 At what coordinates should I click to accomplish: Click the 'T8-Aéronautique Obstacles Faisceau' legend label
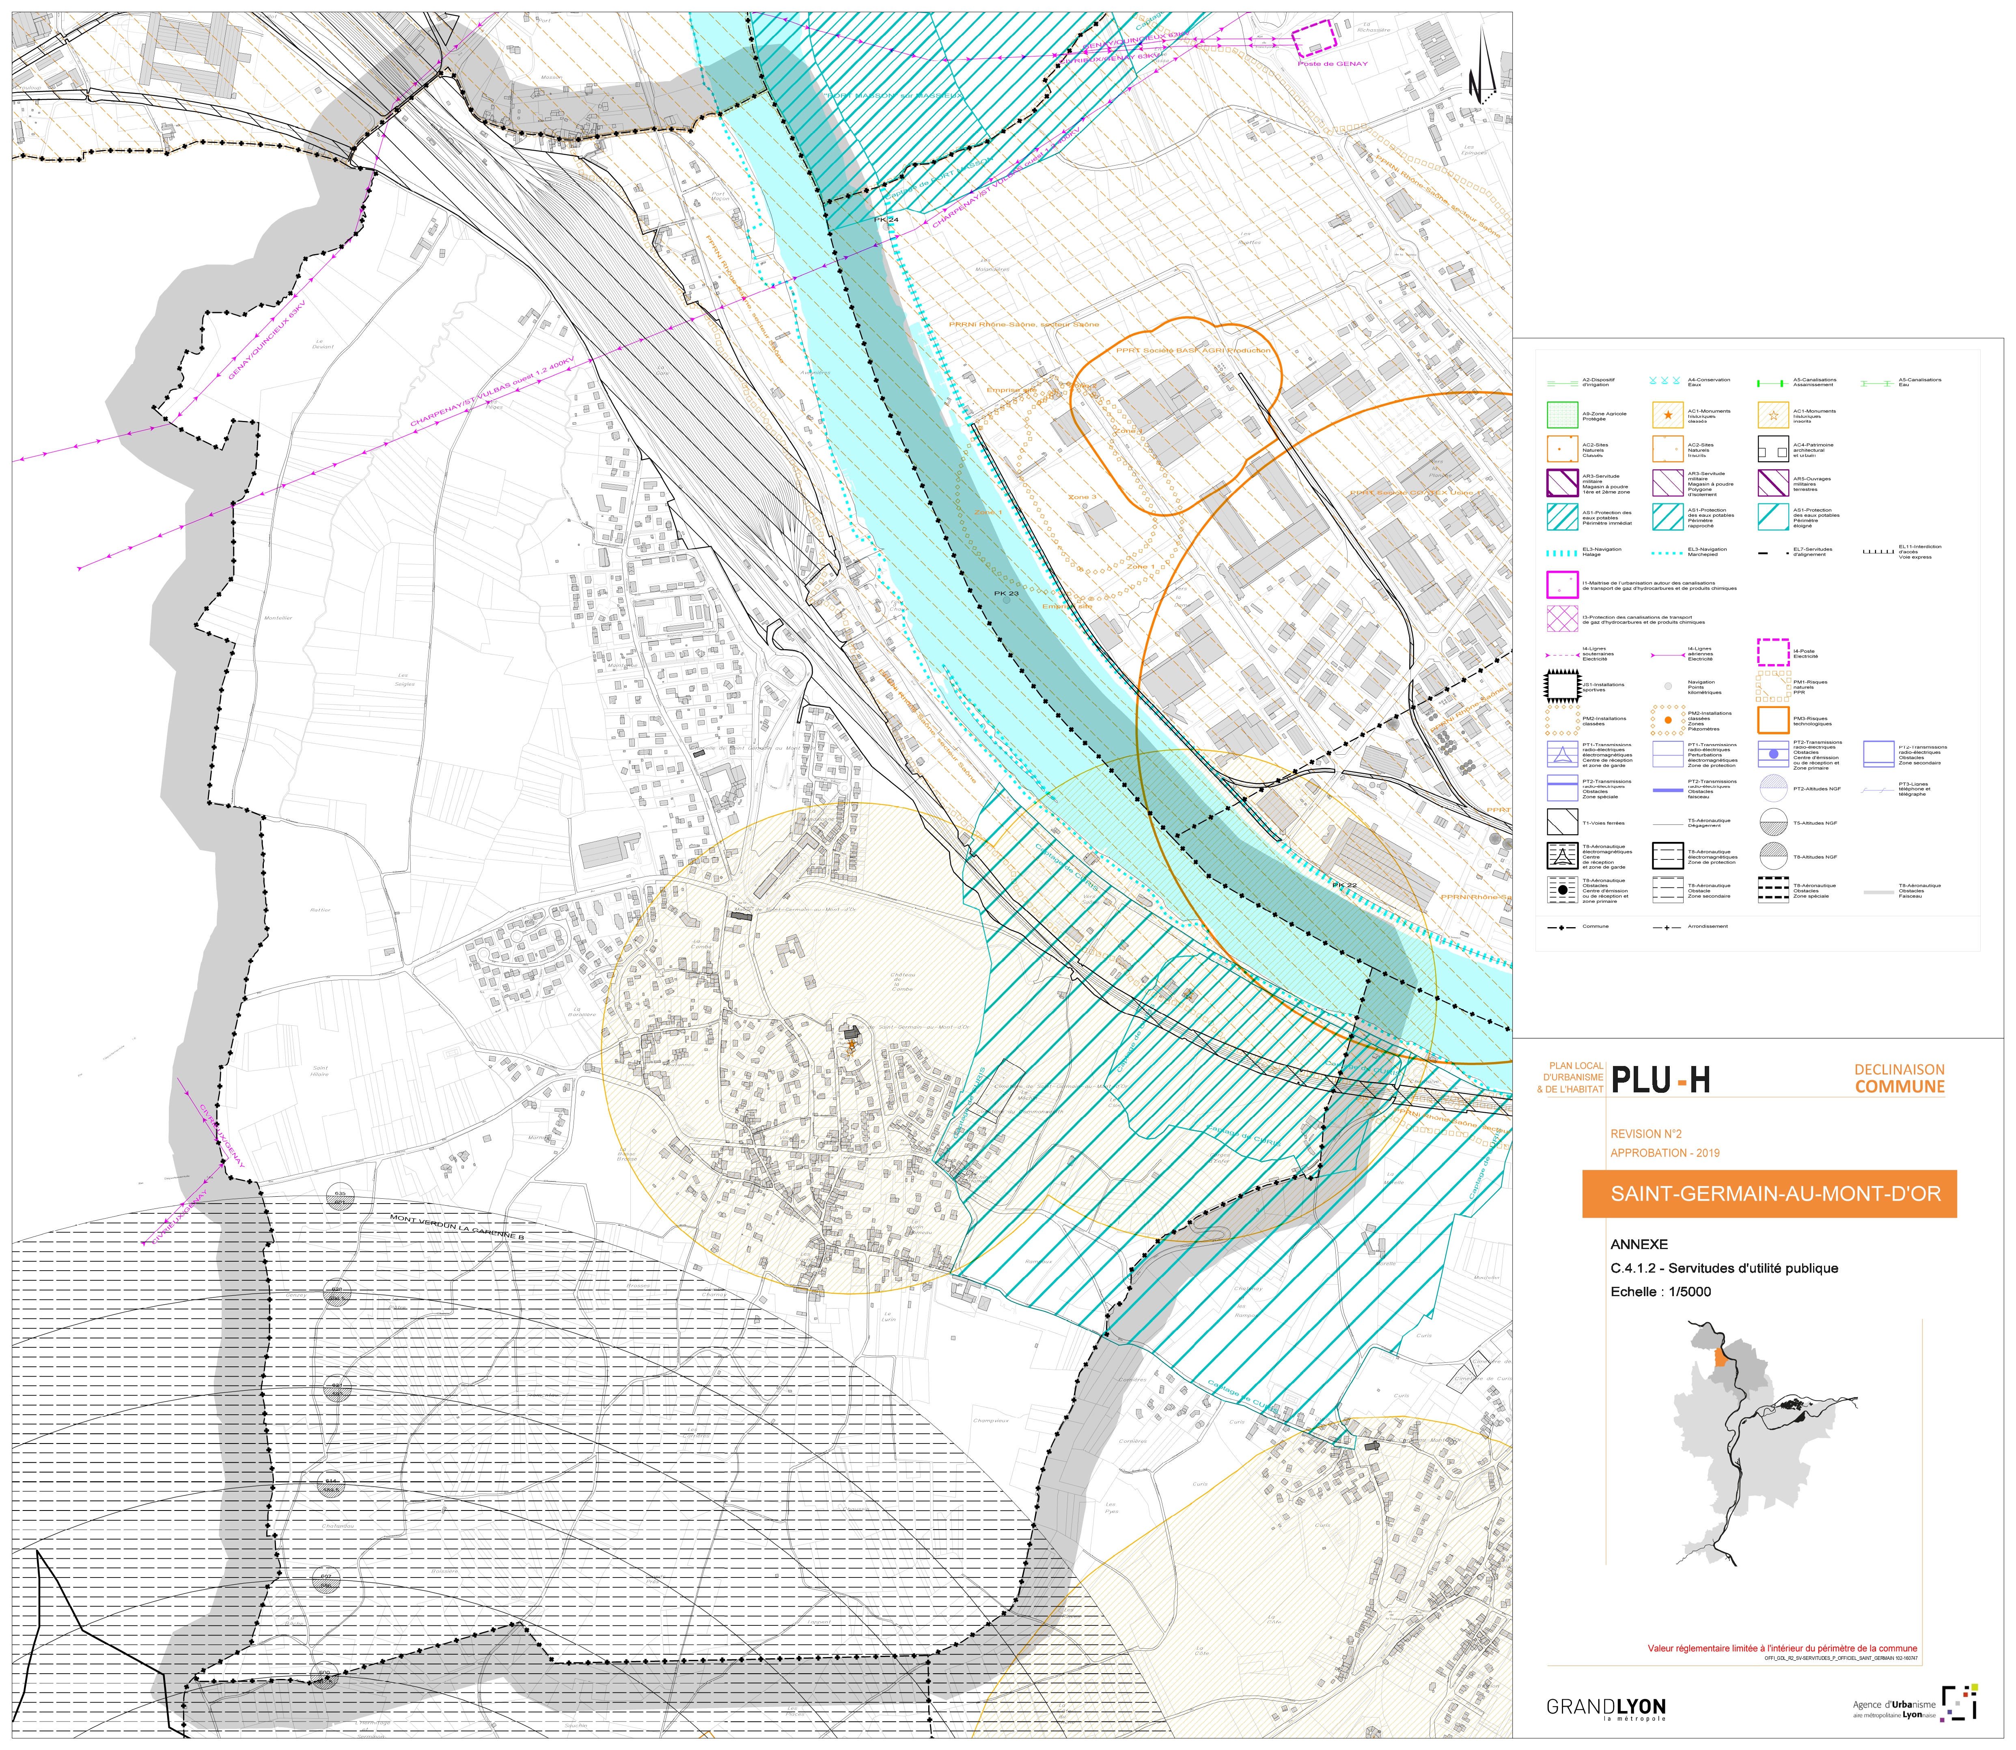(x=1919, y=891)
